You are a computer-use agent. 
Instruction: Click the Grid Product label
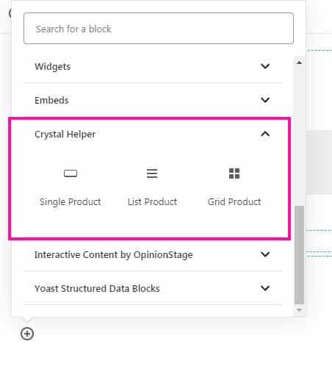pyautogui.click(x=234, y=202)
